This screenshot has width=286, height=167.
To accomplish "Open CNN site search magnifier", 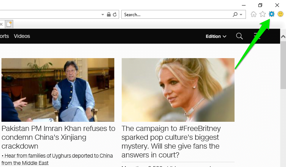I will tap(239, 36).
